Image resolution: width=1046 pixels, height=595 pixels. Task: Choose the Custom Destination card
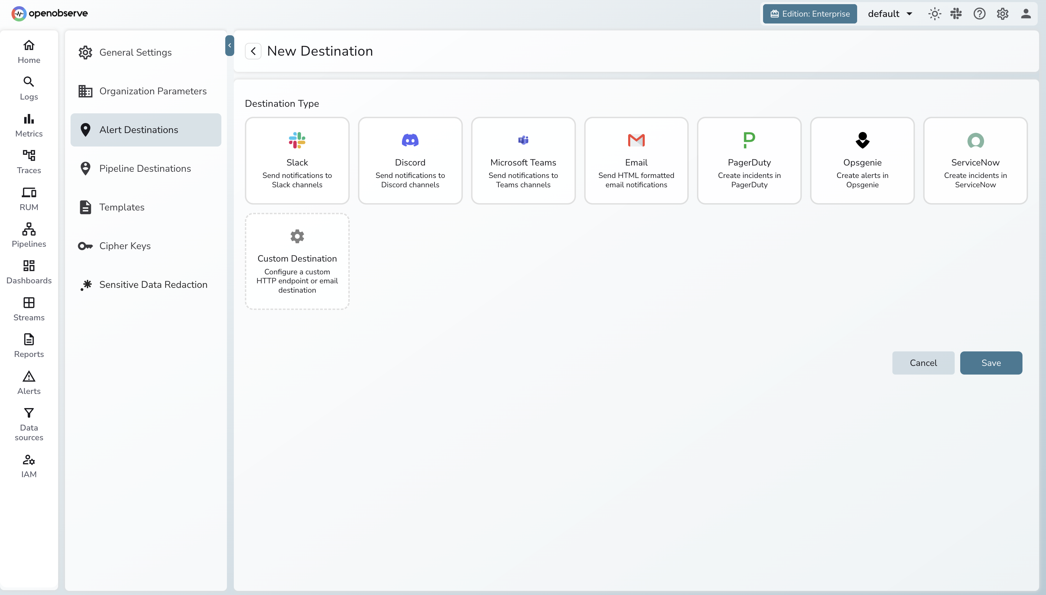[x=297, y=261]
